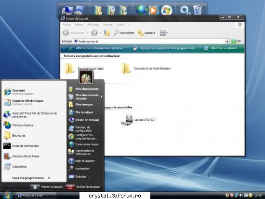
Task: Select the Documents partagés folder
Action: 84,68
